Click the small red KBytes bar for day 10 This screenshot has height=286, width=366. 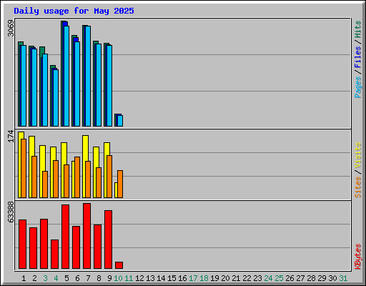(x=119, y=265)
